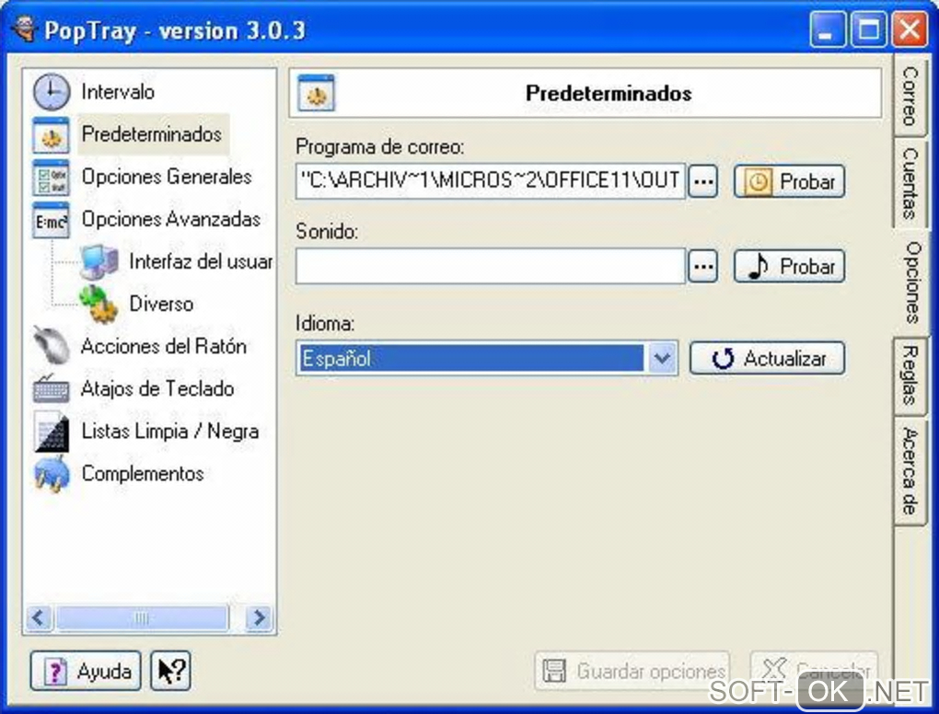Click the What's This help cursor icon

tap(170, 671)
